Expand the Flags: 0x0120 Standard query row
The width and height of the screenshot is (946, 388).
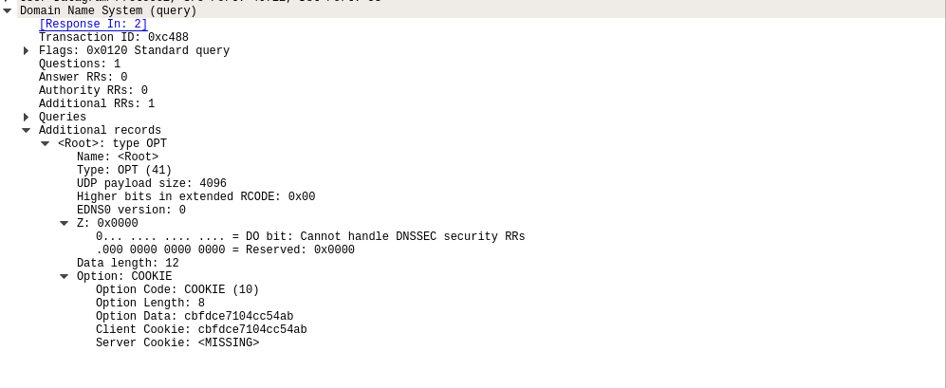pyautogui.click(x=26, y=50)
